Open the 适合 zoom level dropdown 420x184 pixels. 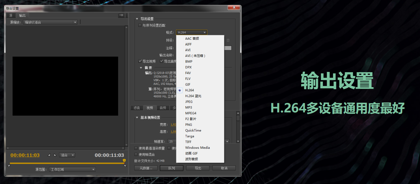[67, 155]
